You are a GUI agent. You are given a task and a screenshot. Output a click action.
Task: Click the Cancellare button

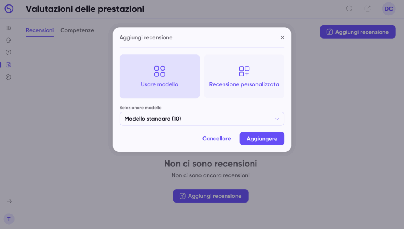(x=217, y=138)
